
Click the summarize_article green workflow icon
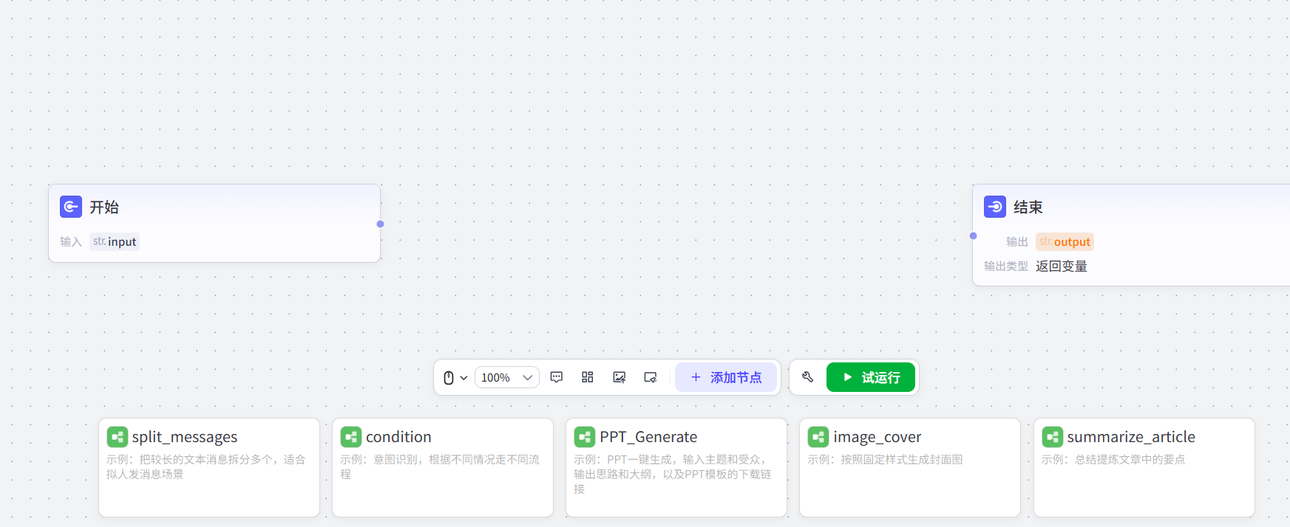click(x=1053, y=437)
